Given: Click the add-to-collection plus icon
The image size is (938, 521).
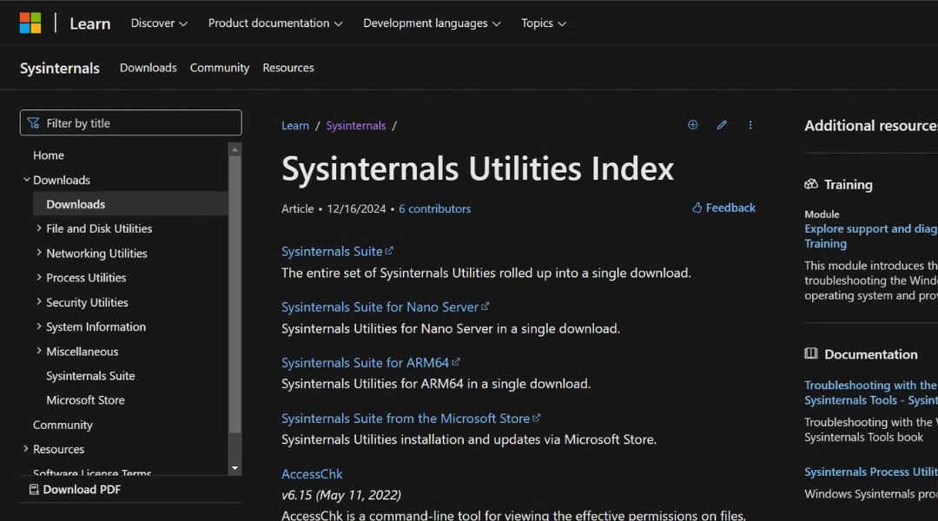Looking at the screenshot, I should tap(692, 125).
